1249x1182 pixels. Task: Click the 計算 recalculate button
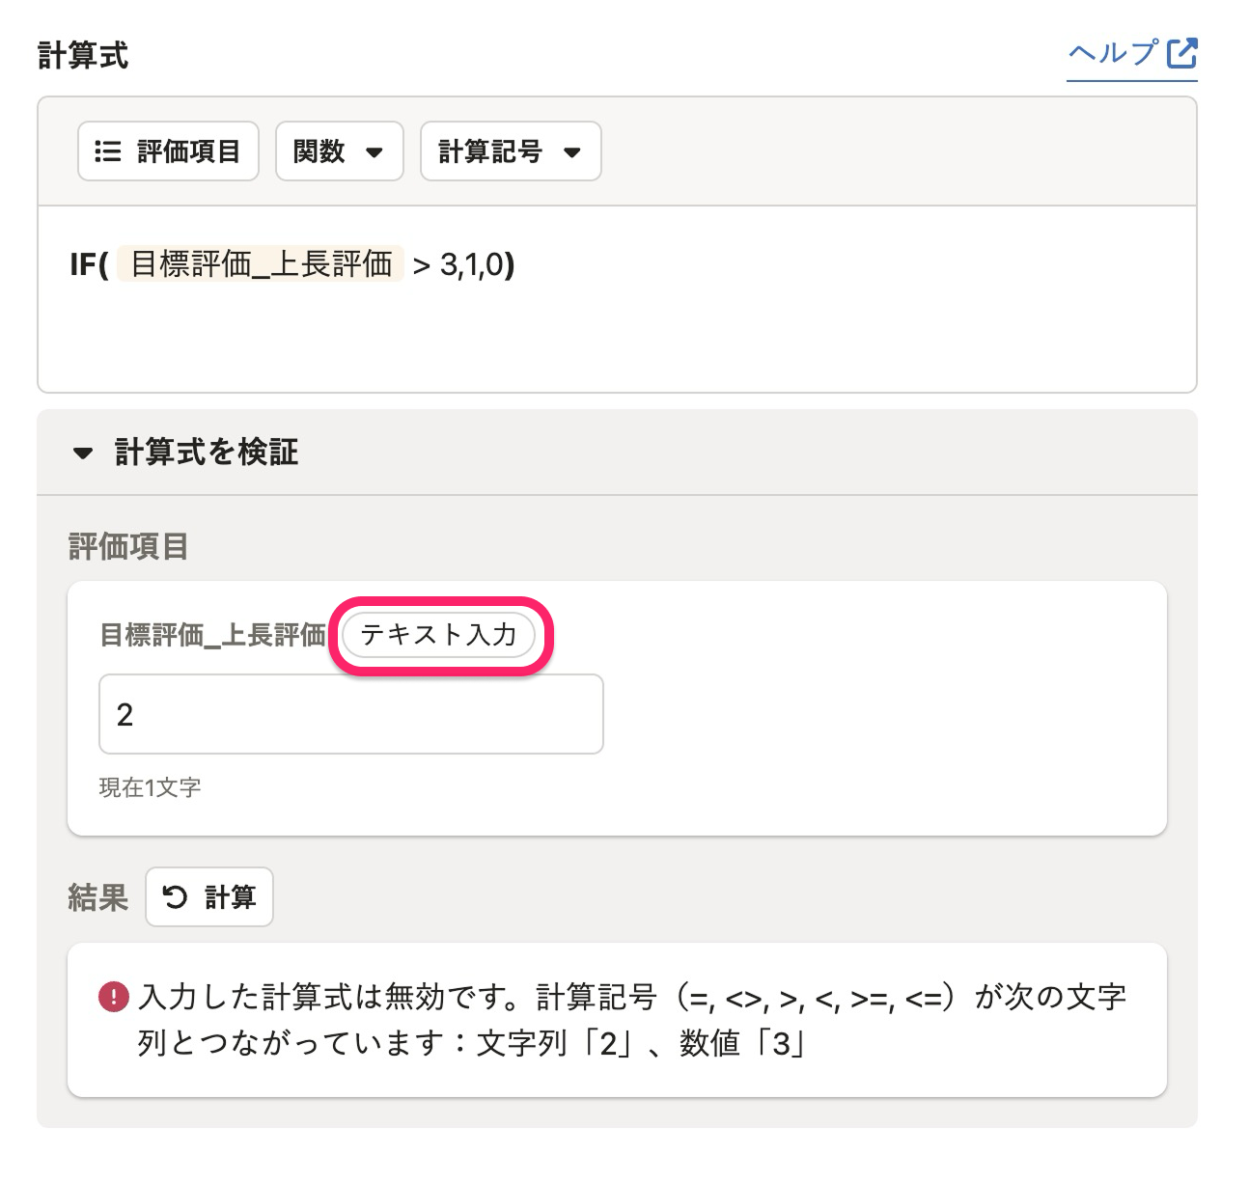[209, 897]
